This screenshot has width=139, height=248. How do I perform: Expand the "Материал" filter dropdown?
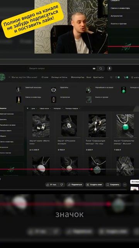[58, 108]
